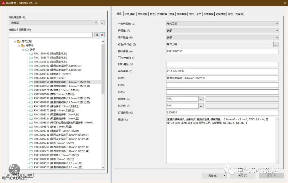Viewport: 288px width, 183px height.
Task: Select tree row PXC.3208333
Action: point(57,106)
